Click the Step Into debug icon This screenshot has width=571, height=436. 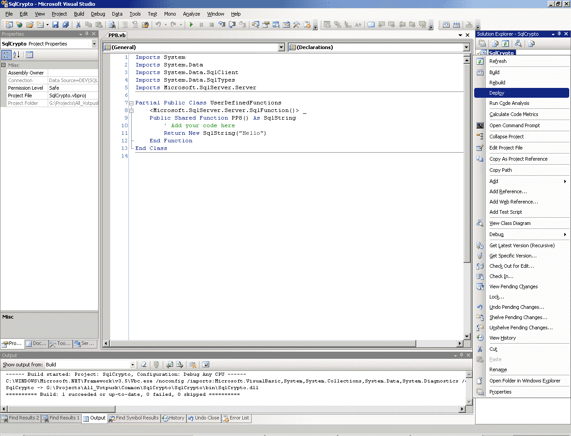[x=222, y=25]
